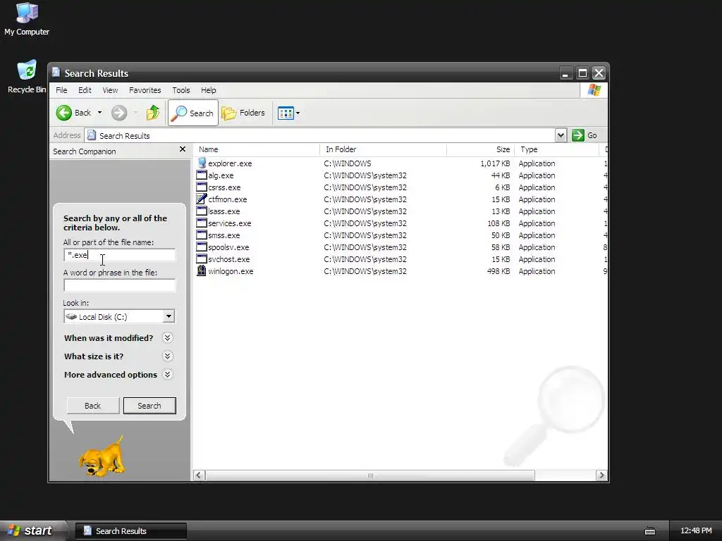The image size is (722, 541).
Task: Select the spoolsv.exe file icon
Action: (202, 247)
